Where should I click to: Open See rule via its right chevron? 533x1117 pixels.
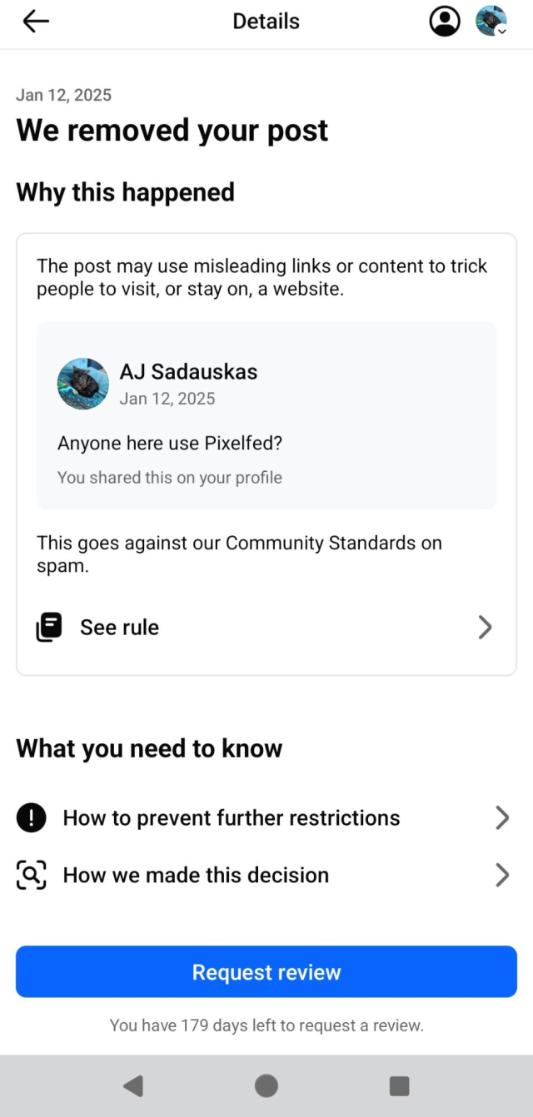486,627
